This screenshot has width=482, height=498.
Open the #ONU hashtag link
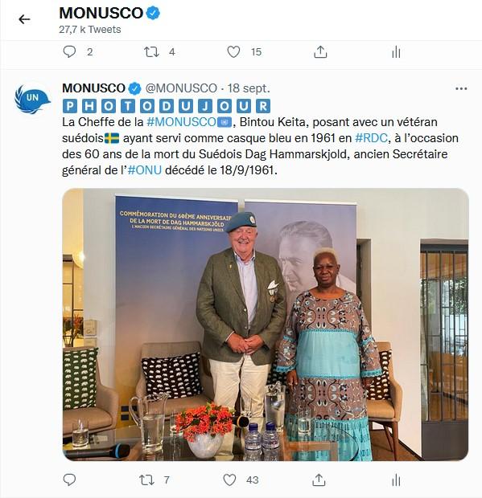pos(145,170)
